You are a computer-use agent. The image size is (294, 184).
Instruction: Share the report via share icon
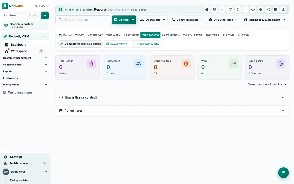click(x=268, y=9)
